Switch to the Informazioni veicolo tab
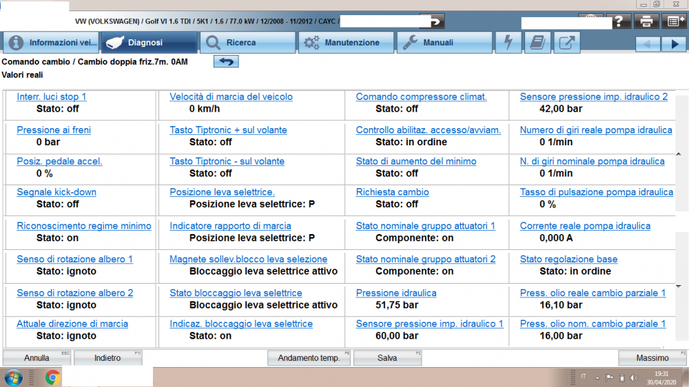Screen dimensions: 689x387 (x=52, y=43)
